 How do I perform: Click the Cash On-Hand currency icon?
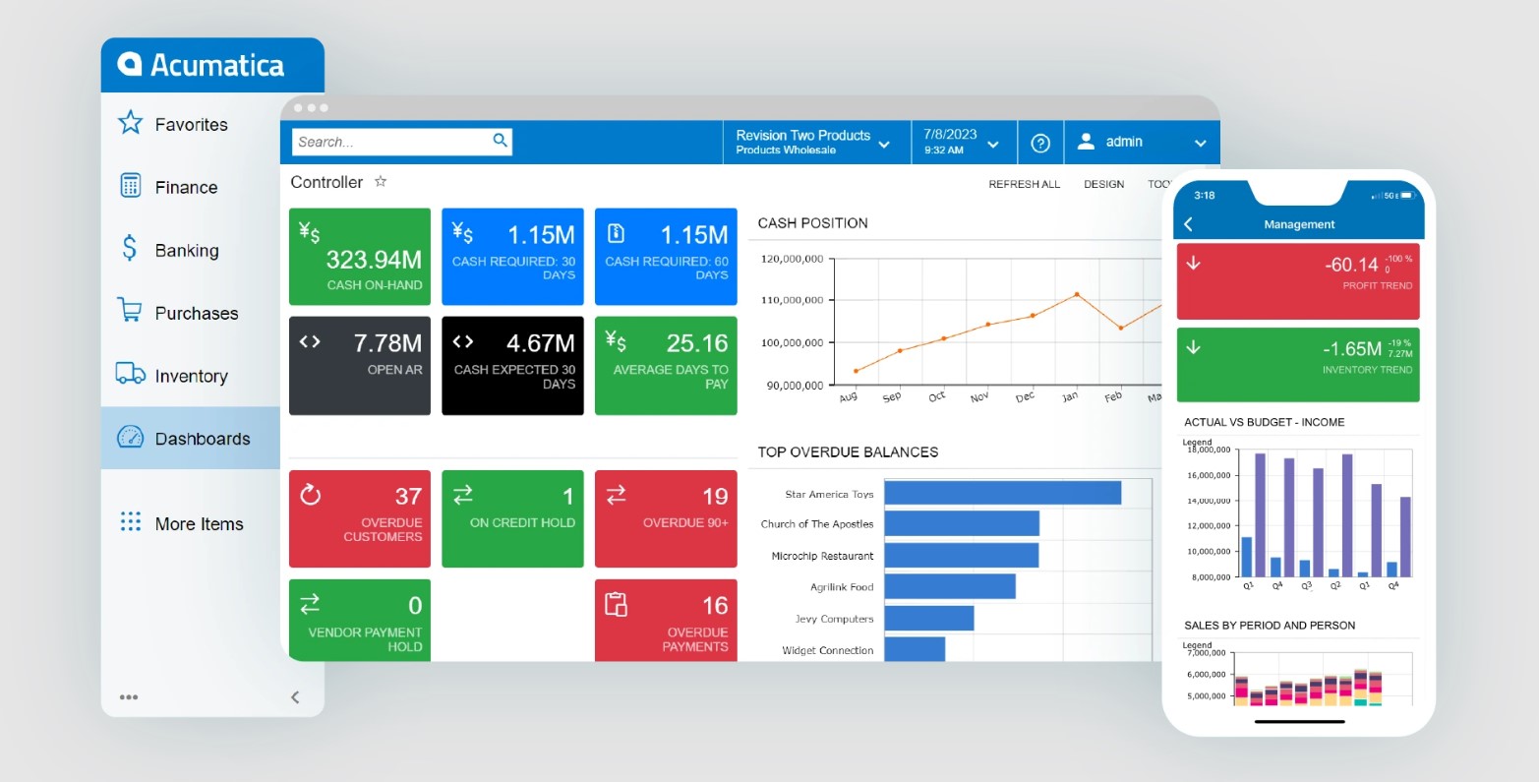pos(310,232)
